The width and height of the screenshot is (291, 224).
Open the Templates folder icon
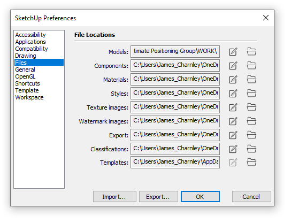[251, 163]
